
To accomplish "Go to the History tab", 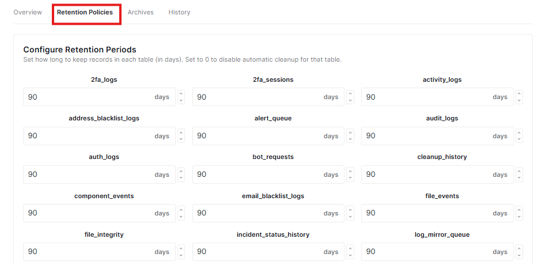I will point(179,12).
